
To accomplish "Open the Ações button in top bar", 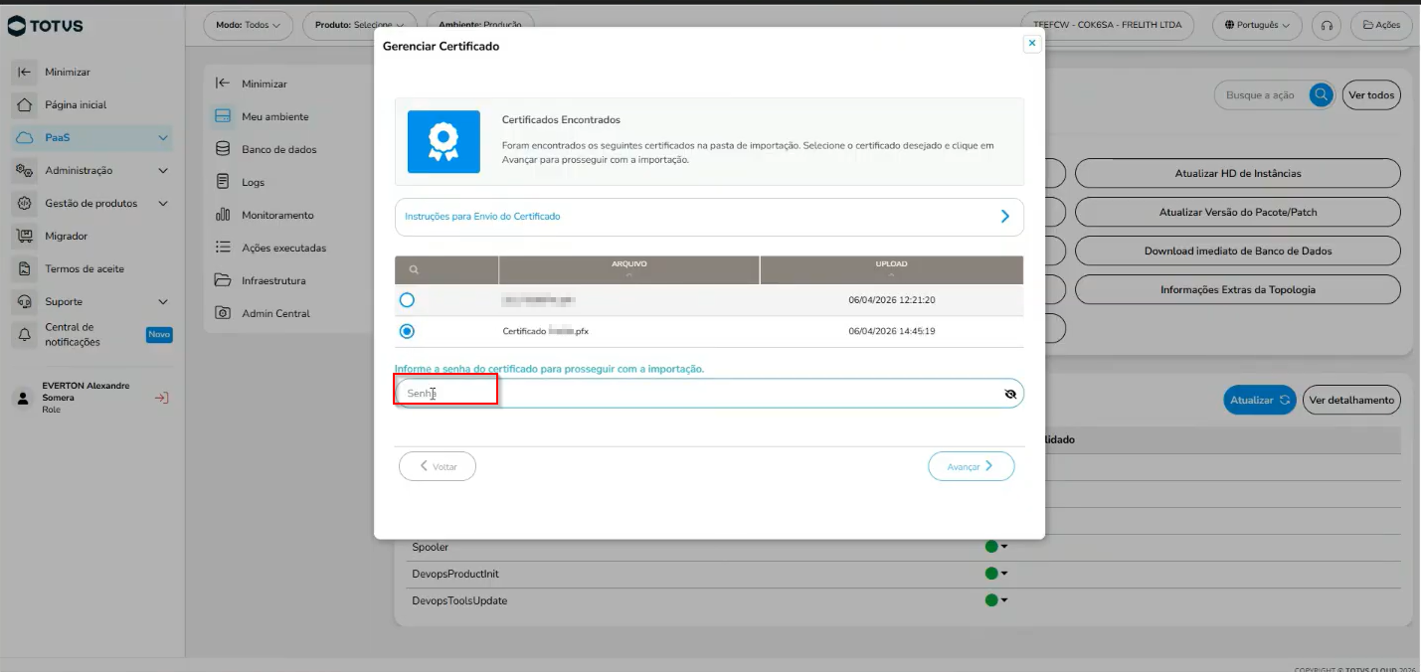I will [1381, 25].
